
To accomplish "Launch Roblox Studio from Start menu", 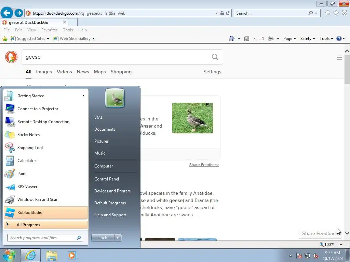I will (x=46, y=213).
